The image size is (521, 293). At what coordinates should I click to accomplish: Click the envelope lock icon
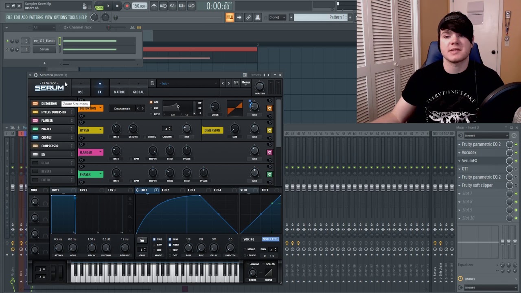click(x=130, y=199)
